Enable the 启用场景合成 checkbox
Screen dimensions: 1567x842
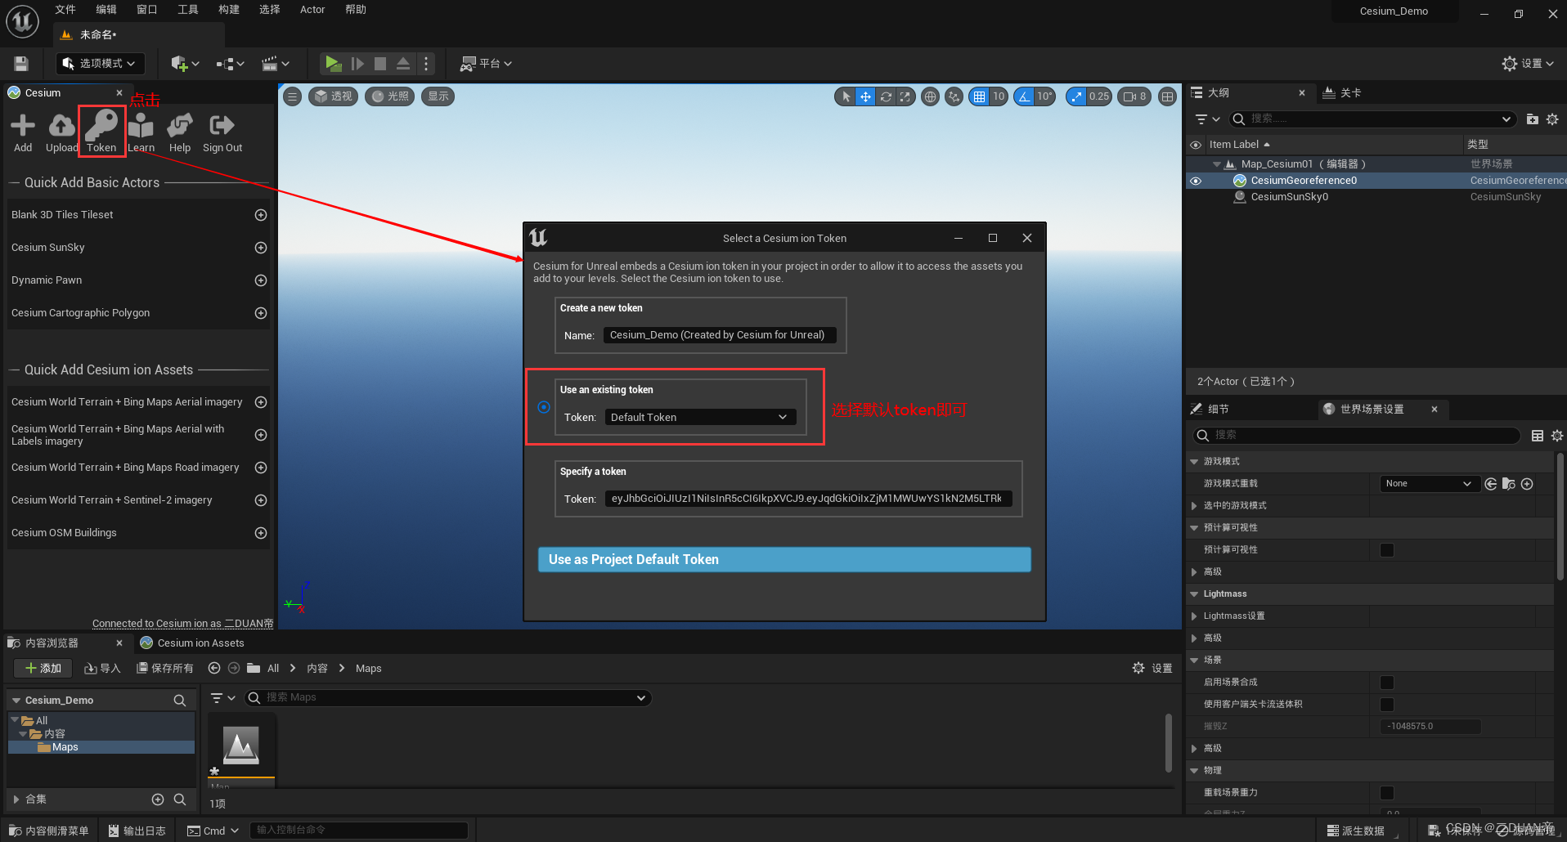1386,682
